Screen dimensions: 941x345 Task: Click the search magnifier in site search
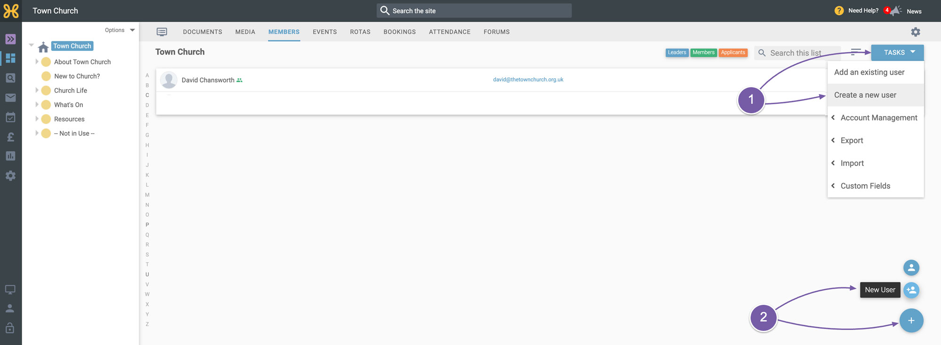(385, 10)
